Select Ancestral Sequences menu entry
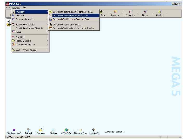The height and width of the screenshot is (140, 187). tap(30, 45)
